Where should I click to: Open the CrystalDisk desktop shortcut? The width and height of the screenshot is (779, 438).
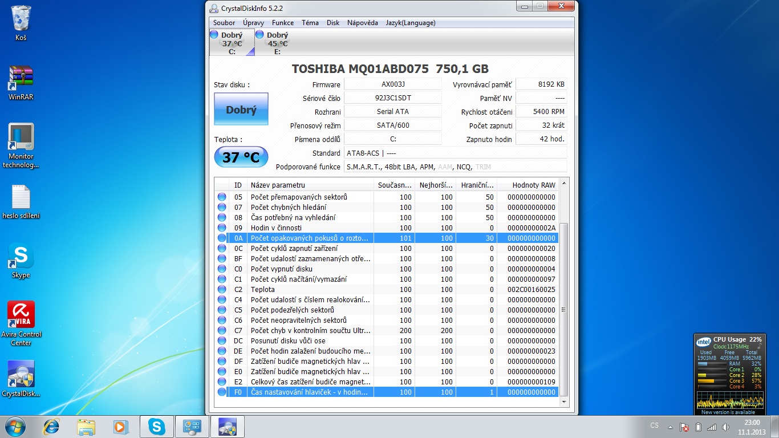click(x=21, y=379)
